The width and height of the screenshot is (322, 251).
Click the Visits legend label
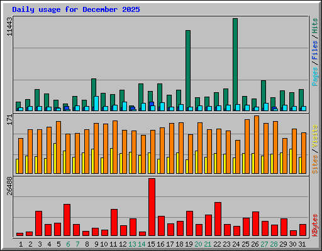pos(315,137)
